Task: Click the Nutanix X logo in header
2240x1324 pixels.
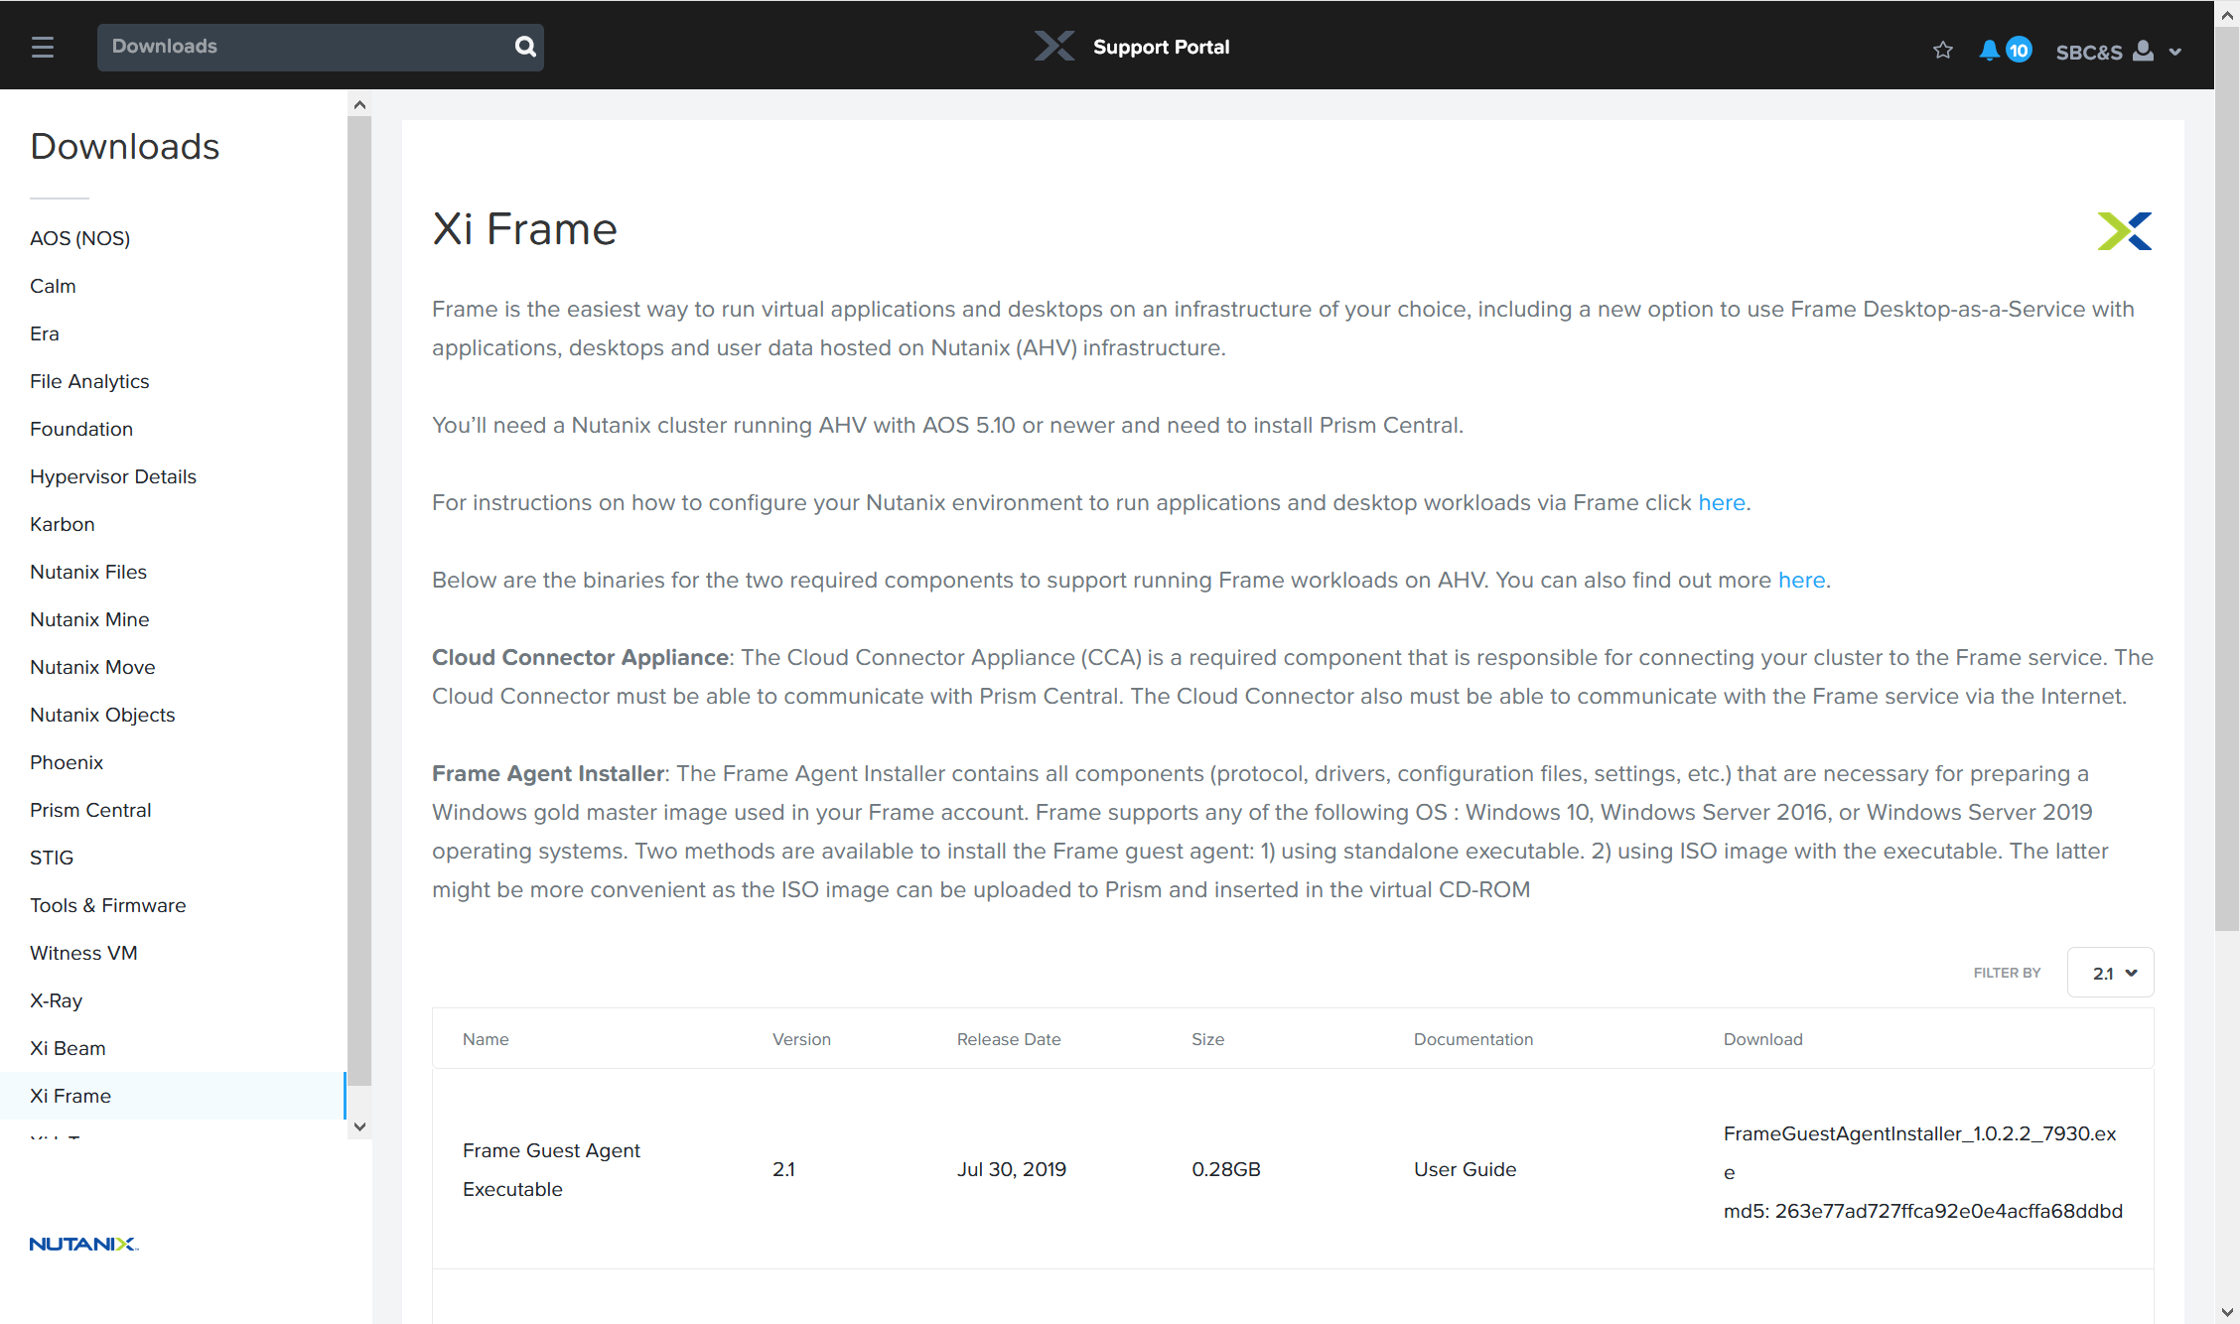Action: [x=1054, y=46]
